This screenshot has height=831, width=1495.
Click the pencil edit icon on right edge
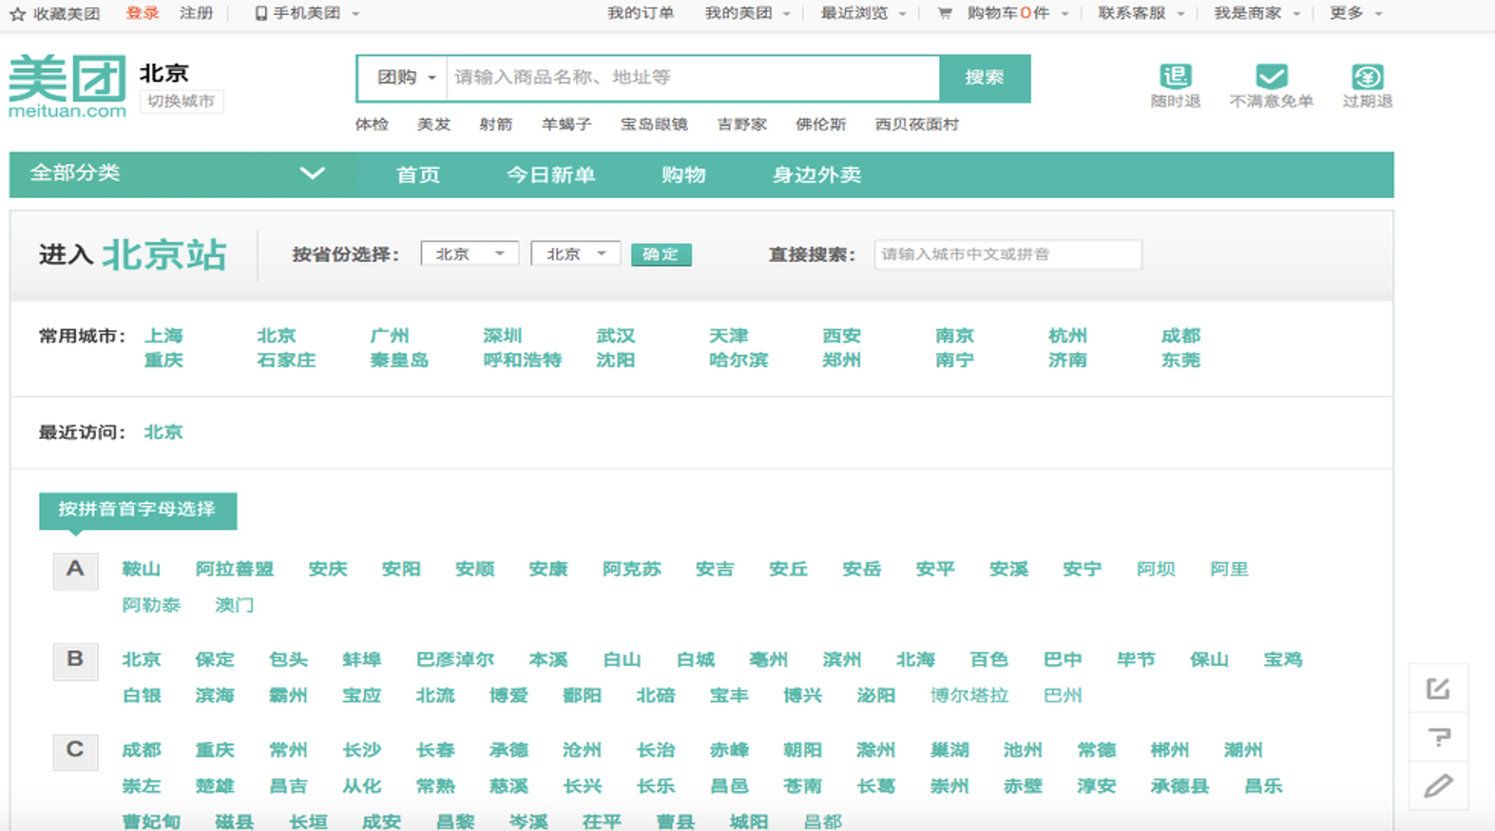[x=1438, y=786]
